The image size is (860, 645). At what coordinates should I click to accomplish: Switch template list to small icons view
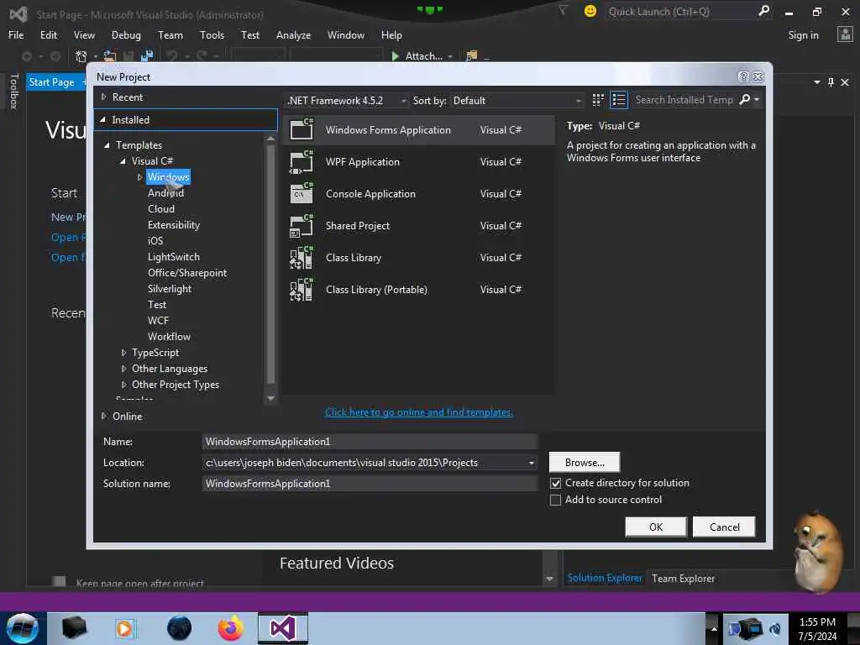point(598,100)
